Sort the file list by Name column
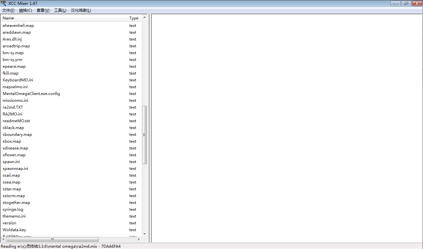The width and height of the screenshot is (423, 249). click(64, 18)
